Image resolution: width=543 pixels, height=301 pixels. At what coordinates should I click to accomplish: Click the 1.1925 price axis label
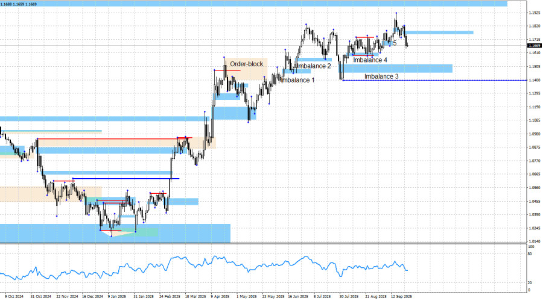534,13
